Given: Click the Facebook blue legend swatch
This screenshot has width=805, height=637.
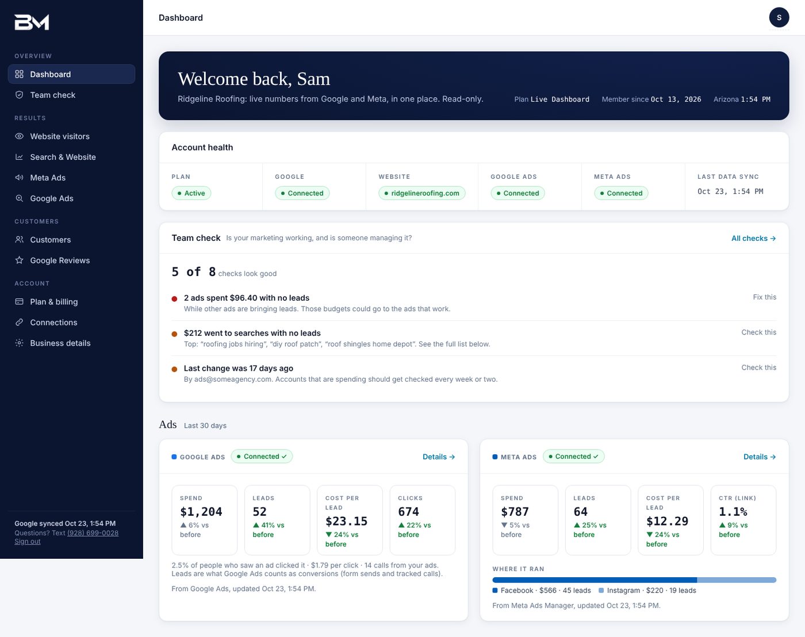Looking at the screenshot, I should (495, 590).
